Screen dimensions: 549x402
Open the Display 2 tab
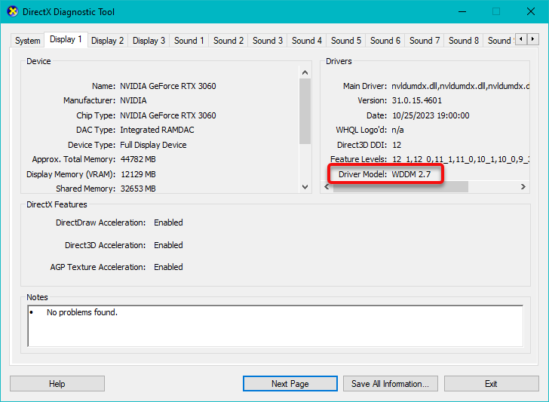coord(108,41)
